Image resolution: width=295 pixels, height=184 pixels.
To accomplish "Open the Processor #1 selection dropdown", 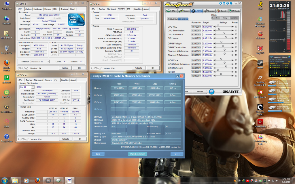I will point(48,62).
